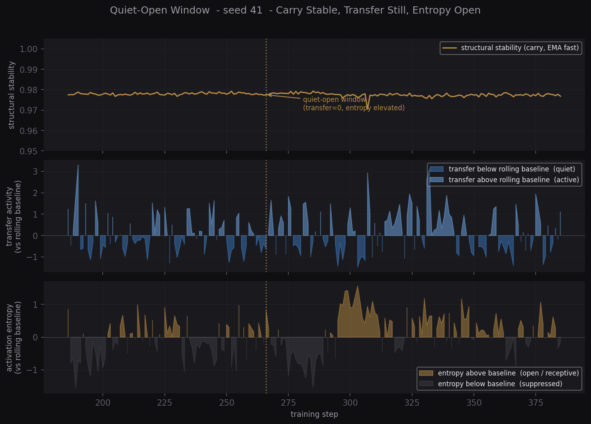Image resolution: width=591 pixels, height=424 pixels.
Task: Click the open/receptive entropy legend swatch
Action: 426,373
